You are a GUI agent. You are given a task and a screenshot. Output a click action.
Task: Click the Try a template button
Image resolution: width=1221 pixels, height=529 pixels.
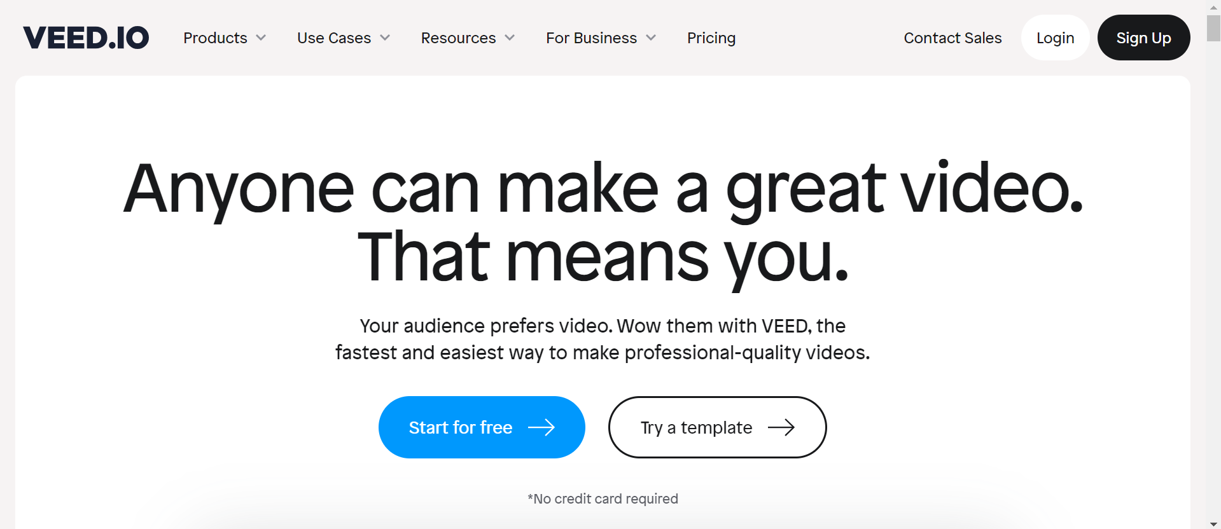718,427
